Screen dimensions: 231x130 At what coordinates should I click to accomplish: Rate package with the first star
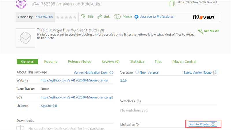(58, 17)
